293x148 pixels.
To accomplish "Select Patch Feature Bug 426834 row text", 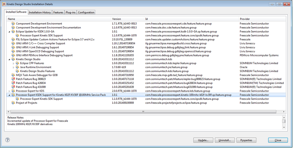I will tap(31, 83).
